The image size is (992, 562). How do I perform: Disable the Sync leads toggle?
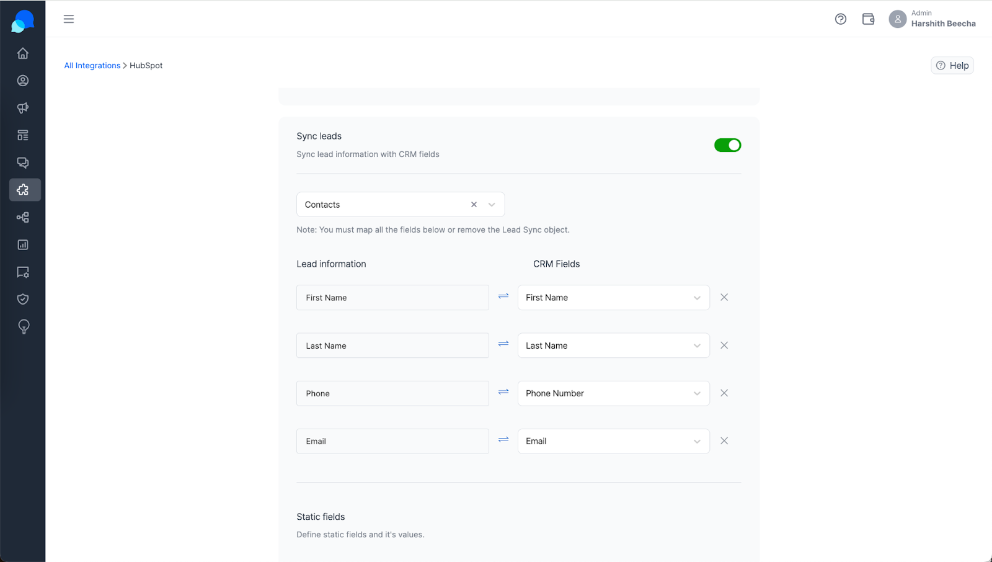[x=727, y=145]
